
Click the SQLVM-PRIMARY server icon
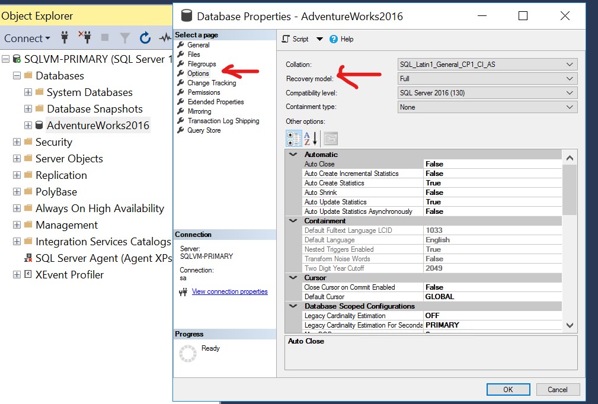click(17, 59)
